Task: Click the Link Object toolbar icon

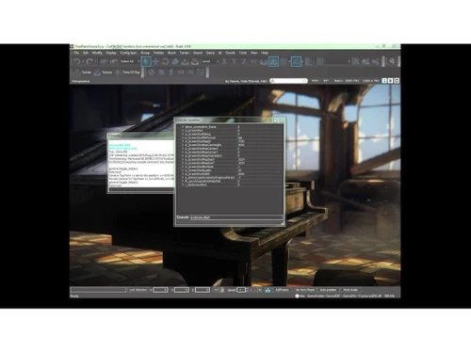Action: 104,61
